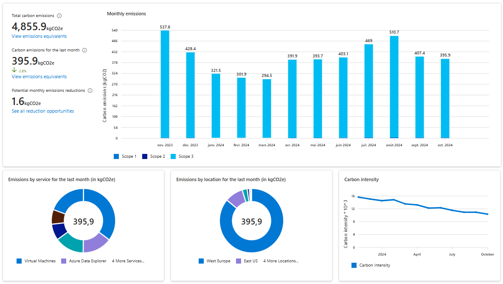Open View emissions equivalents under total emissions
This screenshot has width=503, height=284.
(x=39, y=37)
